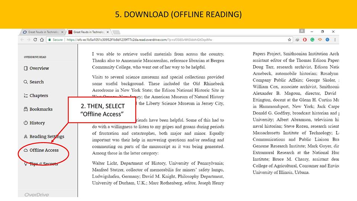Close the active Great Feuds tab
The image size is (357, 201).
108,32
